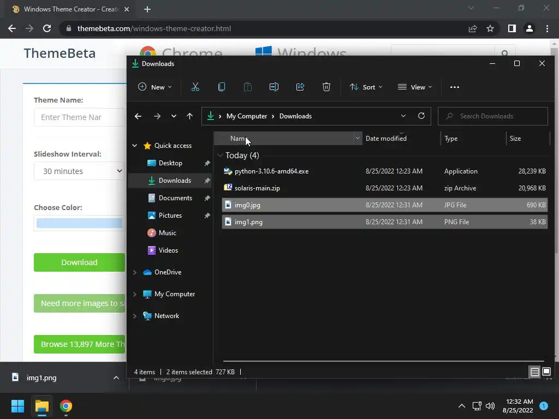Click the Delete trash can icon

326,87
